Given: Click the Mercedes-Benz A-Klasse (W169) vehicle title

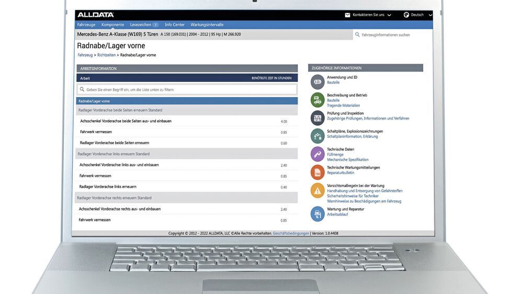Looking at the screenshot, I should point(117,34).
